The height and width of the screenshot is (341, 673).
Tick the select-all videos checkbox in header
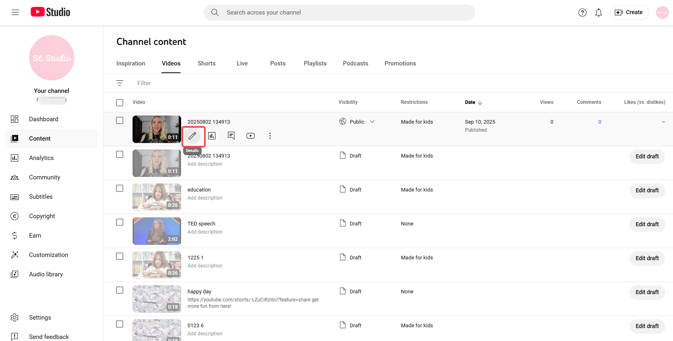click(x=120, y=103)
